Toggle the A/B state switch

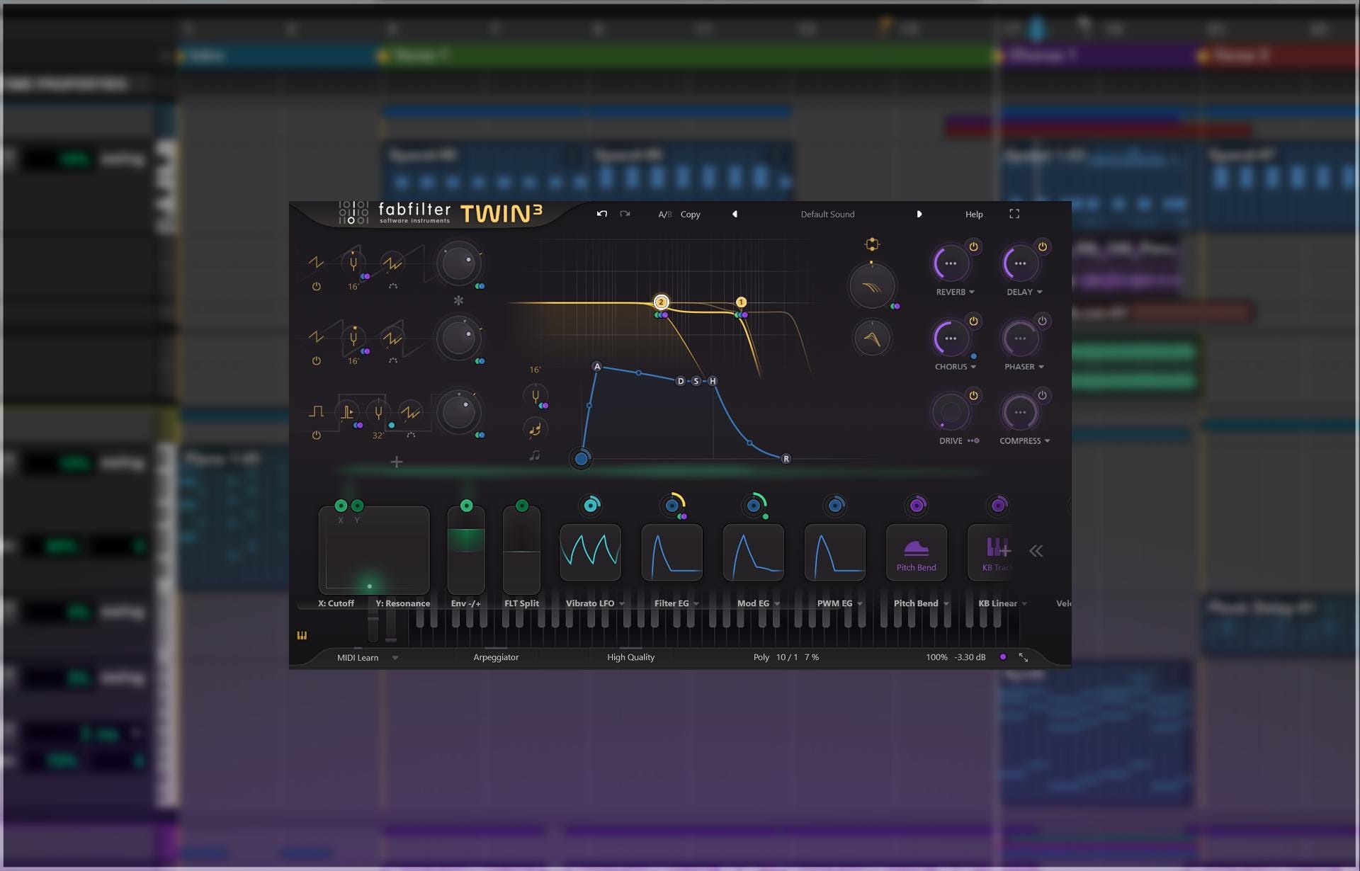(664, 215)
